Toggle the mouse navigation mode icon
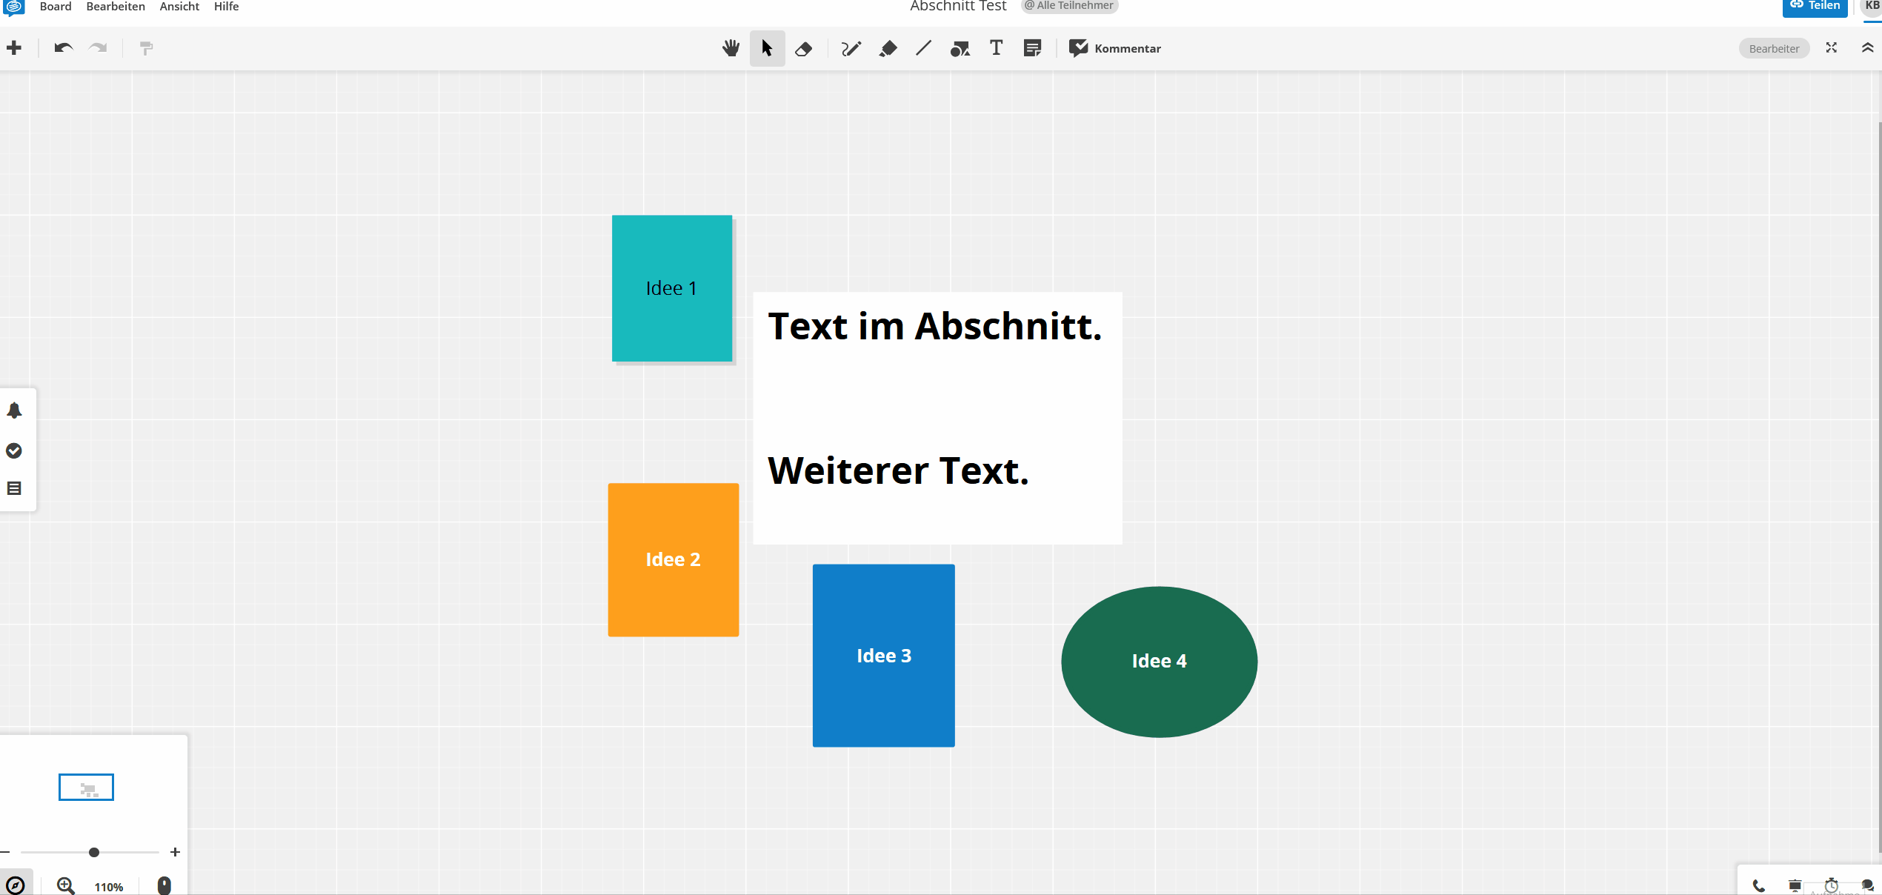1882x895 pixels. coord(164,886)
